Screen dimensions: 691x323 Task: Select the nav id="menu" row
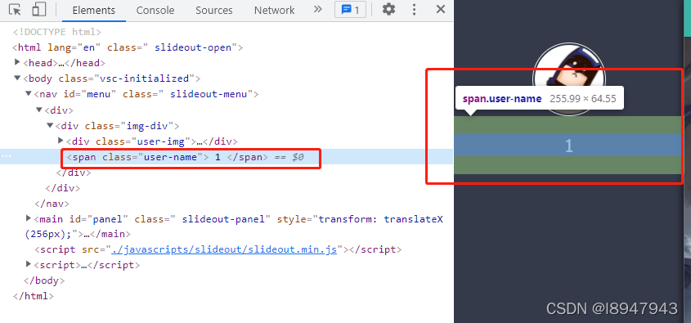(x=146, y=94)
